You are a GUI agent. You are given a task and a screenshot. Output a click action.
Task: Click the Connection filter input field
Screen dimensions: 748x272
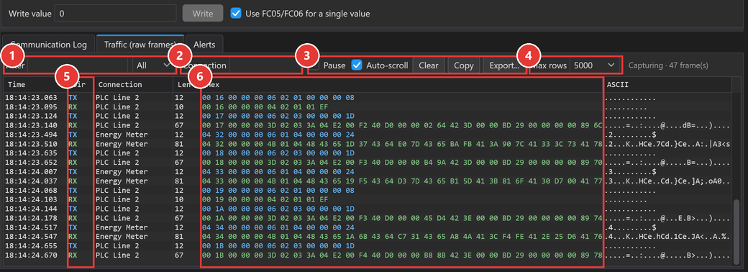point(265,65)
